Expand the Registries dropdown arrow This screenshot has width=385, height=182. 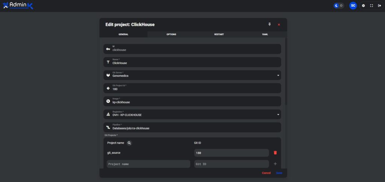click(278, 114)
